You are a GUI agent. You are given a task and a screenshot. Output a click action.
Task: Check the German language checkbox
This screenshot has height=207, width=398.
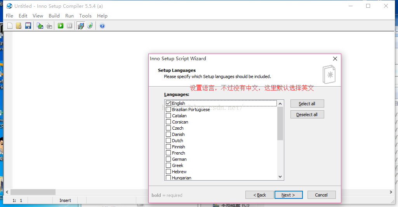168,159
